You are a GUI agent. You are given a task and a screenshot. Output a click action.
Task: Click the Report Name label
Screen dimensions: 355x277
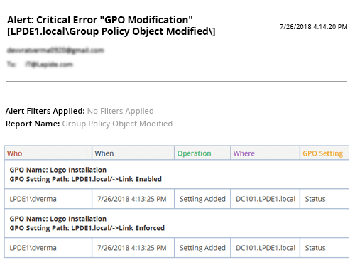[33, 124]
